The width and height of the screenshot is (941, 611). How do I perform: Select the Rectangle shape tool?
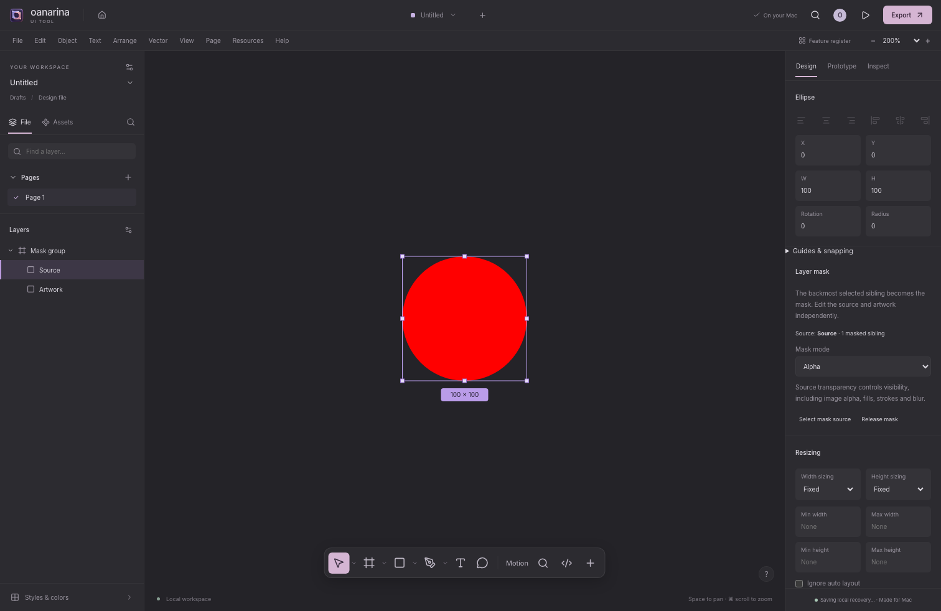tap(400, 563)
